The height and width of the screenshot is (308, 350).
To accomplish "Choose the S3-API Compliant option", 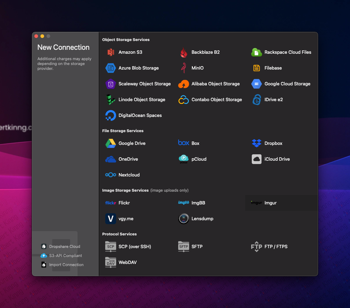I will (61, 255).
